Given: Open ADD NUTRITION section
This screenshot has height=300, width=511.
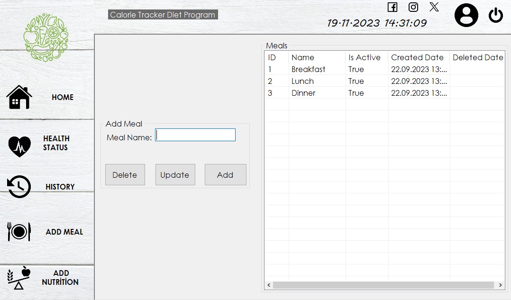Looking at the screenshot, I should (x=60, y=278).
